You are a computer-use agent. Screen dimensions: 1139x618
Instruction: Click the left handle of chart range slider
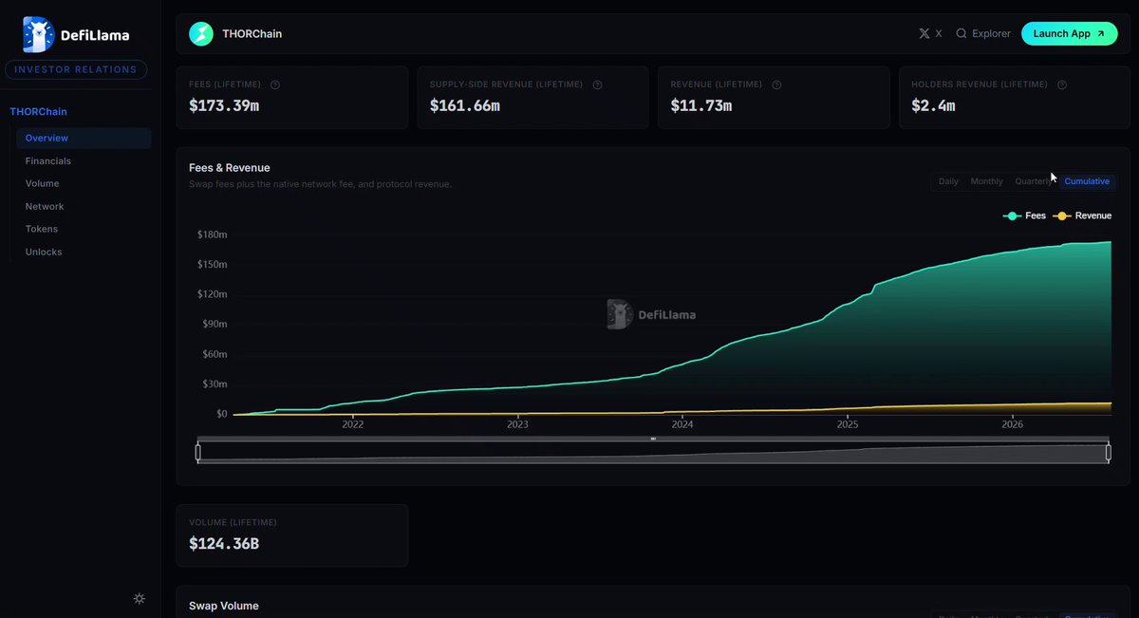pyautogui.click(x=198, y=453)
